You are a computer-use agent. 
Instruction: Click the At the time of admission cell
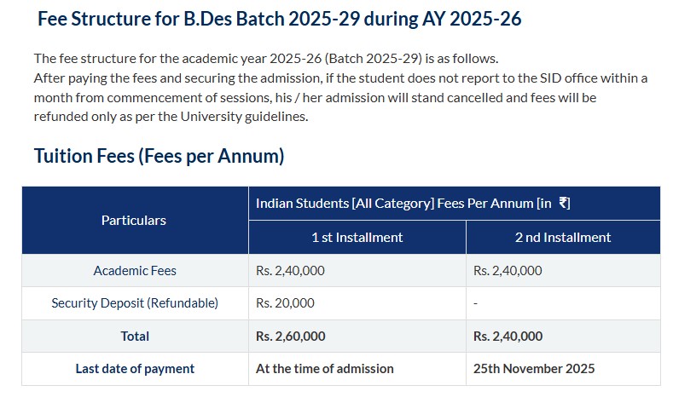point(324,368)
